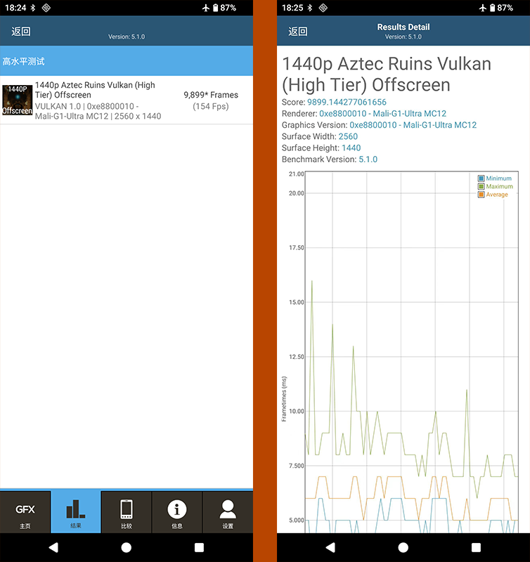
Task: Tap the Minimum legend swatch
Action: coord(481,178)
